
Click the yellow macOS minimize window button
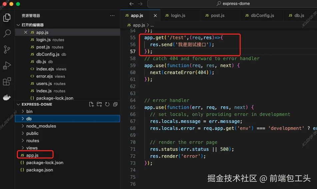click(11, 4)
